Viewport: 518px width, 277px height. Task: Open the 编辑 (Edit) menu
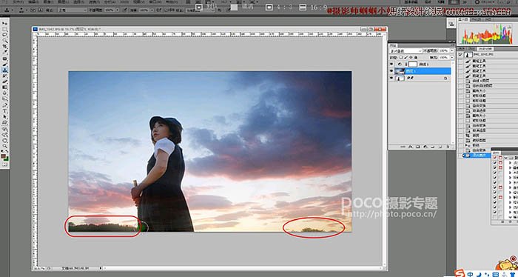coord(33,2)
